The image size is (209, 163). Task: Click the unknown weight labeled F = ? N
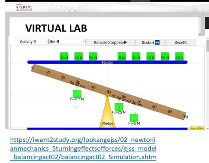[x=77, y=94]
